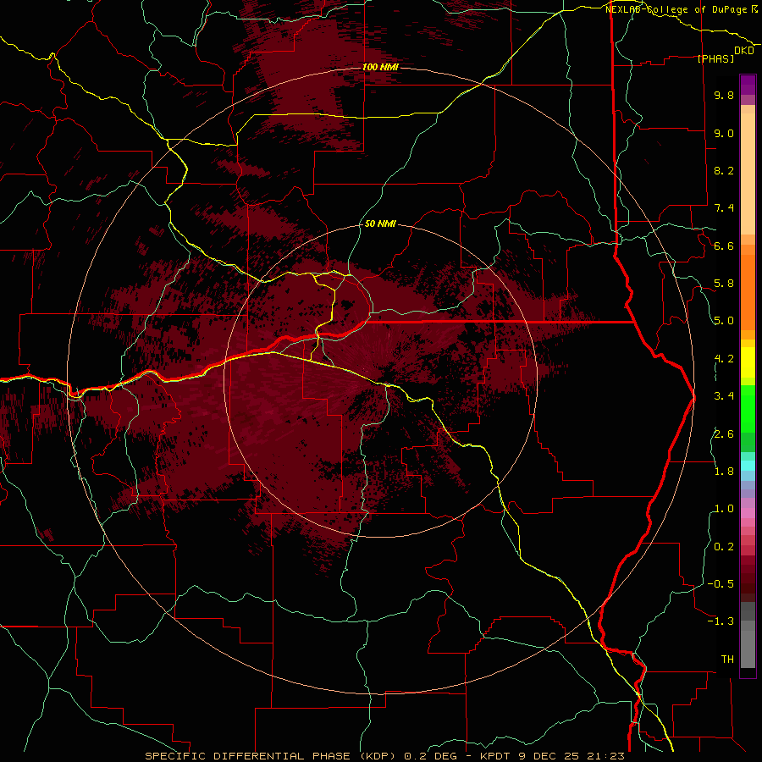The height and width of the screenshot is (762, 762).
Task: Click the "[PHAS]" unit label
Action: tap(715, 59)
